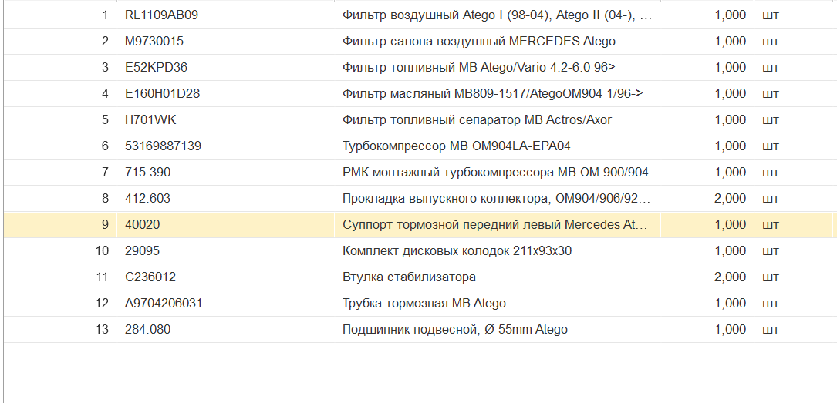Click Трубка тормозная MB Atego item
The width and height of the screenshot is (837, 403).
(424, 303)
